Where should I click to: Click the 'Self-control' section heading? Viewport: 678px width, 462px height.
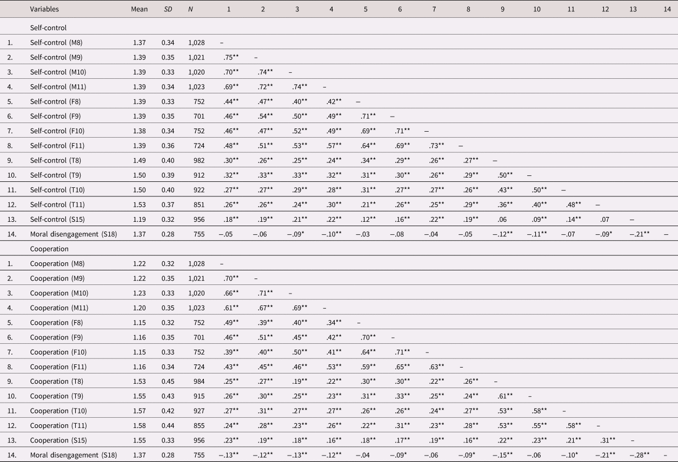tap(48, 27)
